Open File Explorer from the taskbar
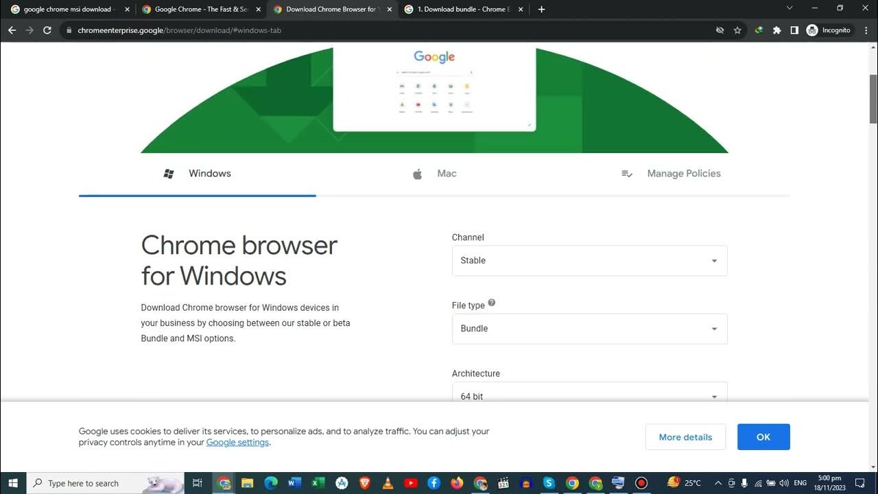878x494 pixels. click(x=248, y=483)
